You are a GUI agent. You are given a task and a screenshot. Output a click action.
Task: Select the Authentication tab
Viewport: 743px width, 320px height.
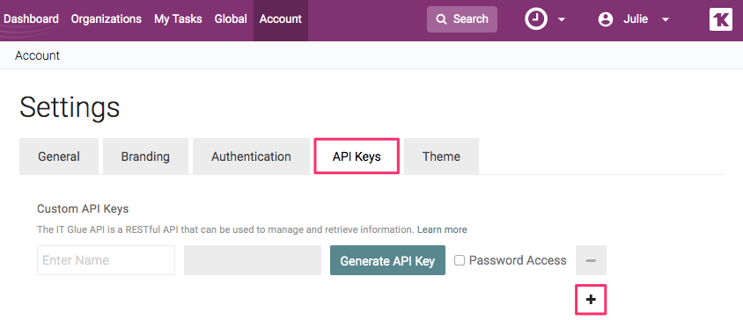[251, 156]
